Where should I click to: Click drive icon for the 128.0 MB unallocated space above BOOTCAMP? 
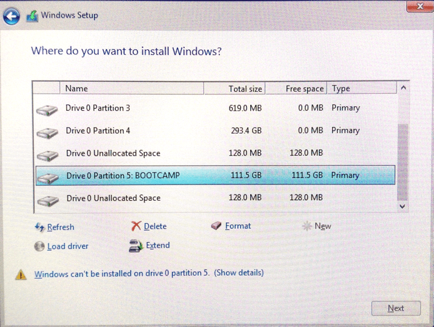point(48,156)
